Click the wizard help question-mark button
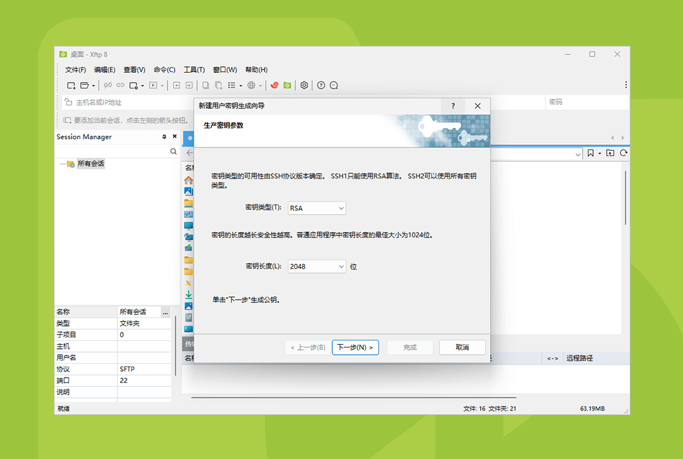683x459 pixels. (x=453, y=106)
